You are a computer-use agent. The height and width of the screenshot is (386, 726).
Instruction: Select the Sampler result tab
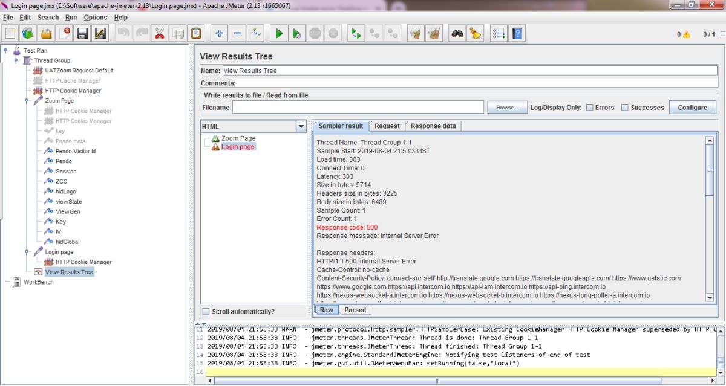click(341, 126)
